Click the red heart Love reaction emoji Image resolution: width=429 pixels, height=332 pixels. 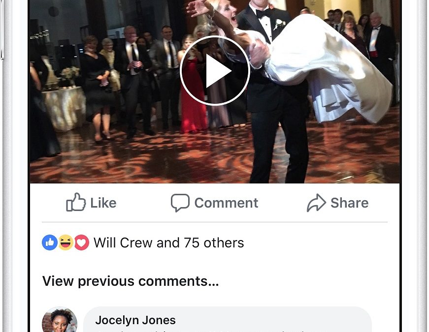tap(82, 242)
